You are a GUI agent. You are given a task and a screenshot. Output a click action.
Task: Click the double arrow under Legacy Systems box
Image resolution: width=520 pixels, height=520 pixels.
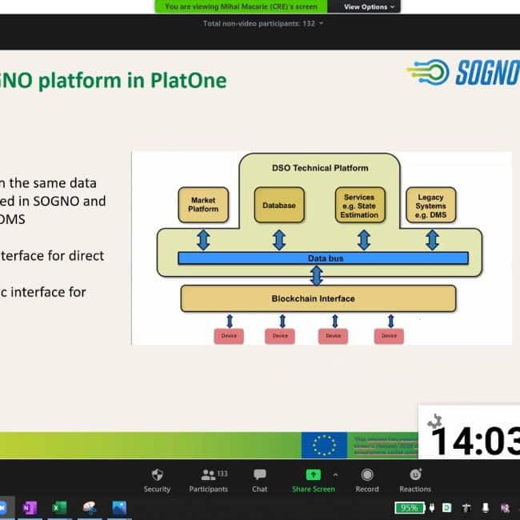point(433,240)
